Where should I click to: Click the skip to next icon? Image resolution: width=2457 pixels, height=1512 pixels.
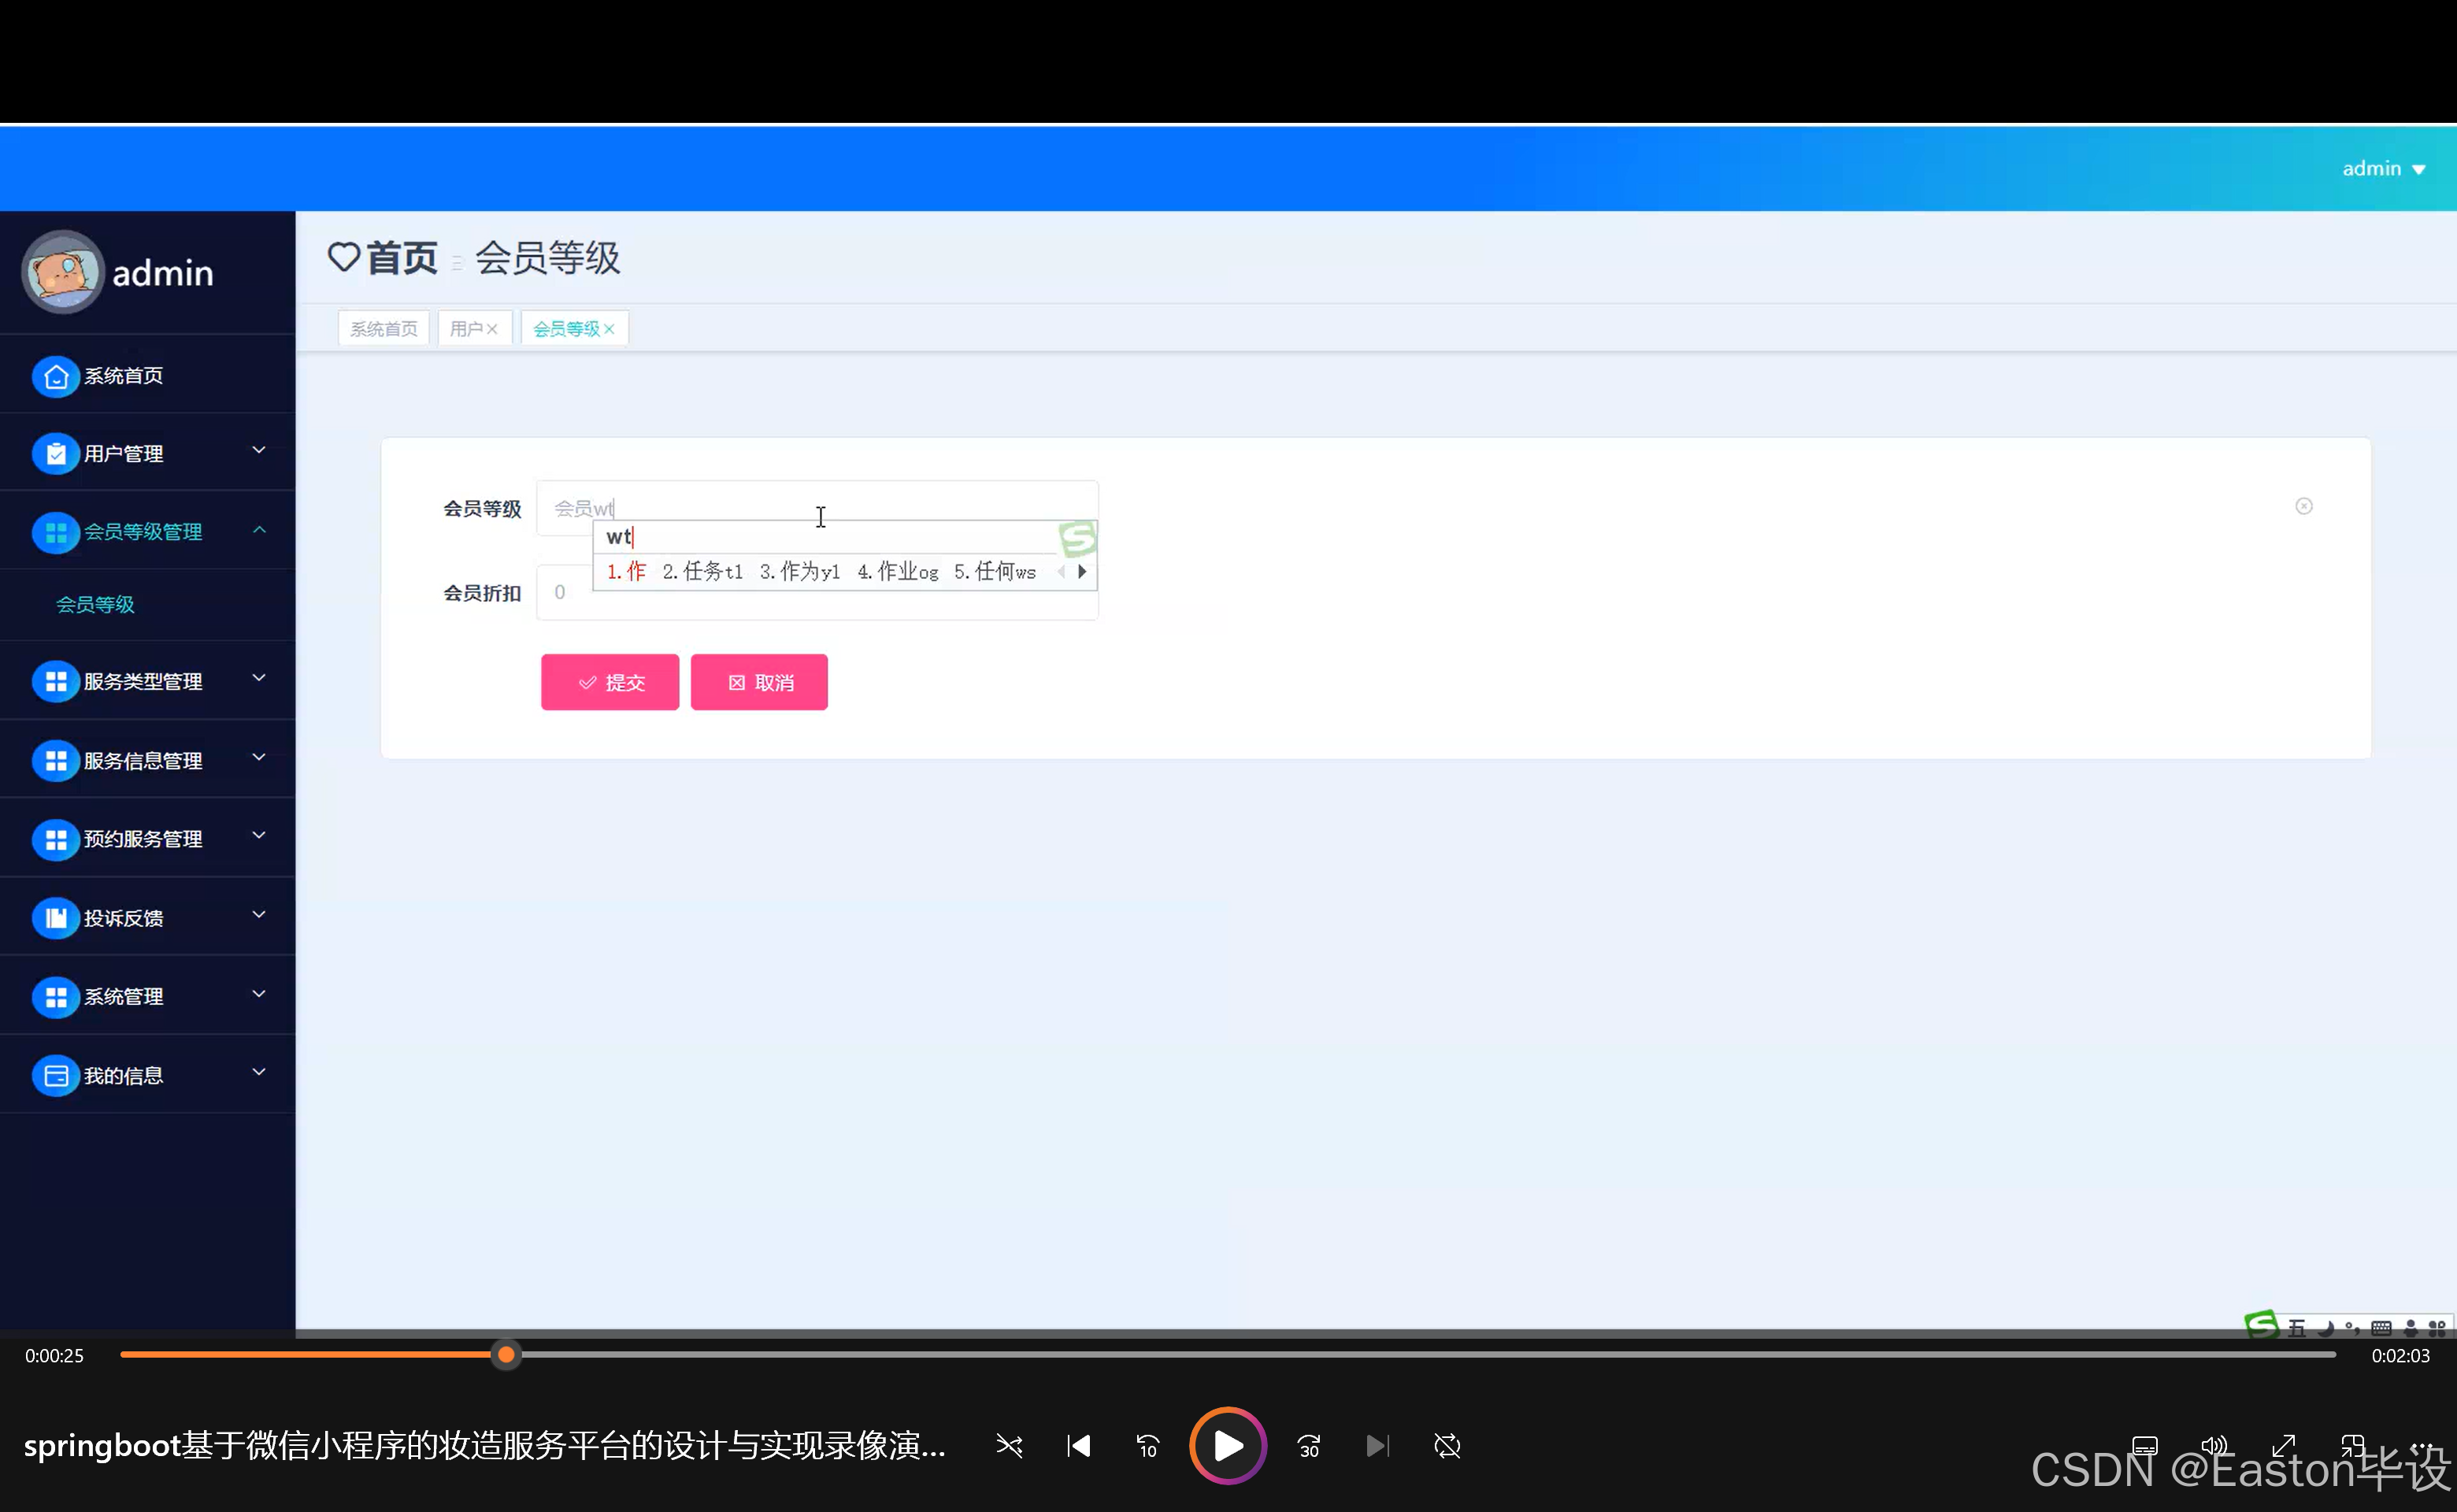(1378, 1446)
